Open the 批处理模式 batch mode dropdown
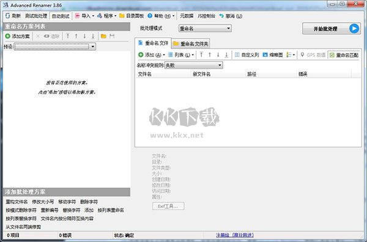This screenshot has width=367, height=242. point(205,29)
